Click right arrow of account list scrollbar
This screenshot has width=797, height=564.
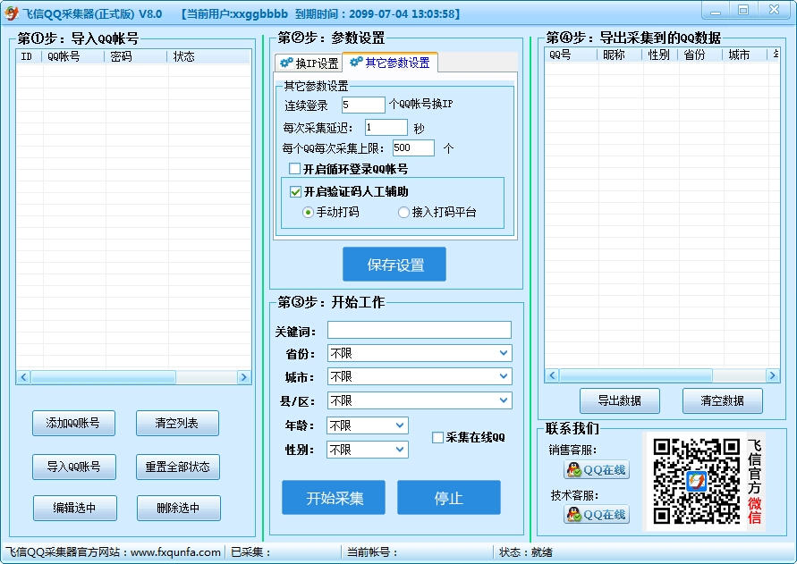tap(243, 377)
